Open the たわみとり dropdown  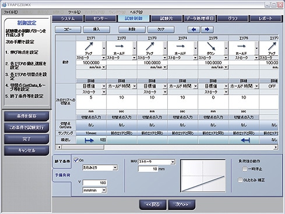pyautogui.click(x=115, y=167)
